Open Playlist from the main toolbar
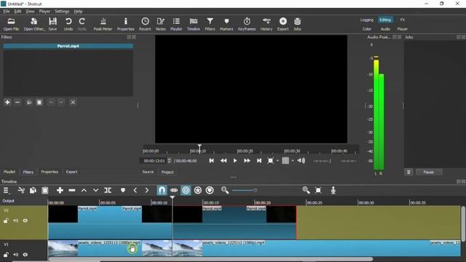Screen dimensions: 466x262 click(176, 24)
